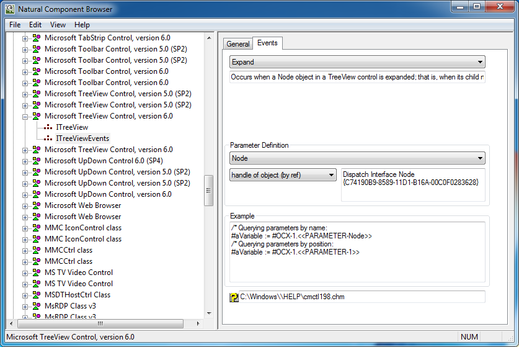This screenshot has width=519, height=347.
Task: Click the yellow help file icon
Action: [x=234, y=297]
